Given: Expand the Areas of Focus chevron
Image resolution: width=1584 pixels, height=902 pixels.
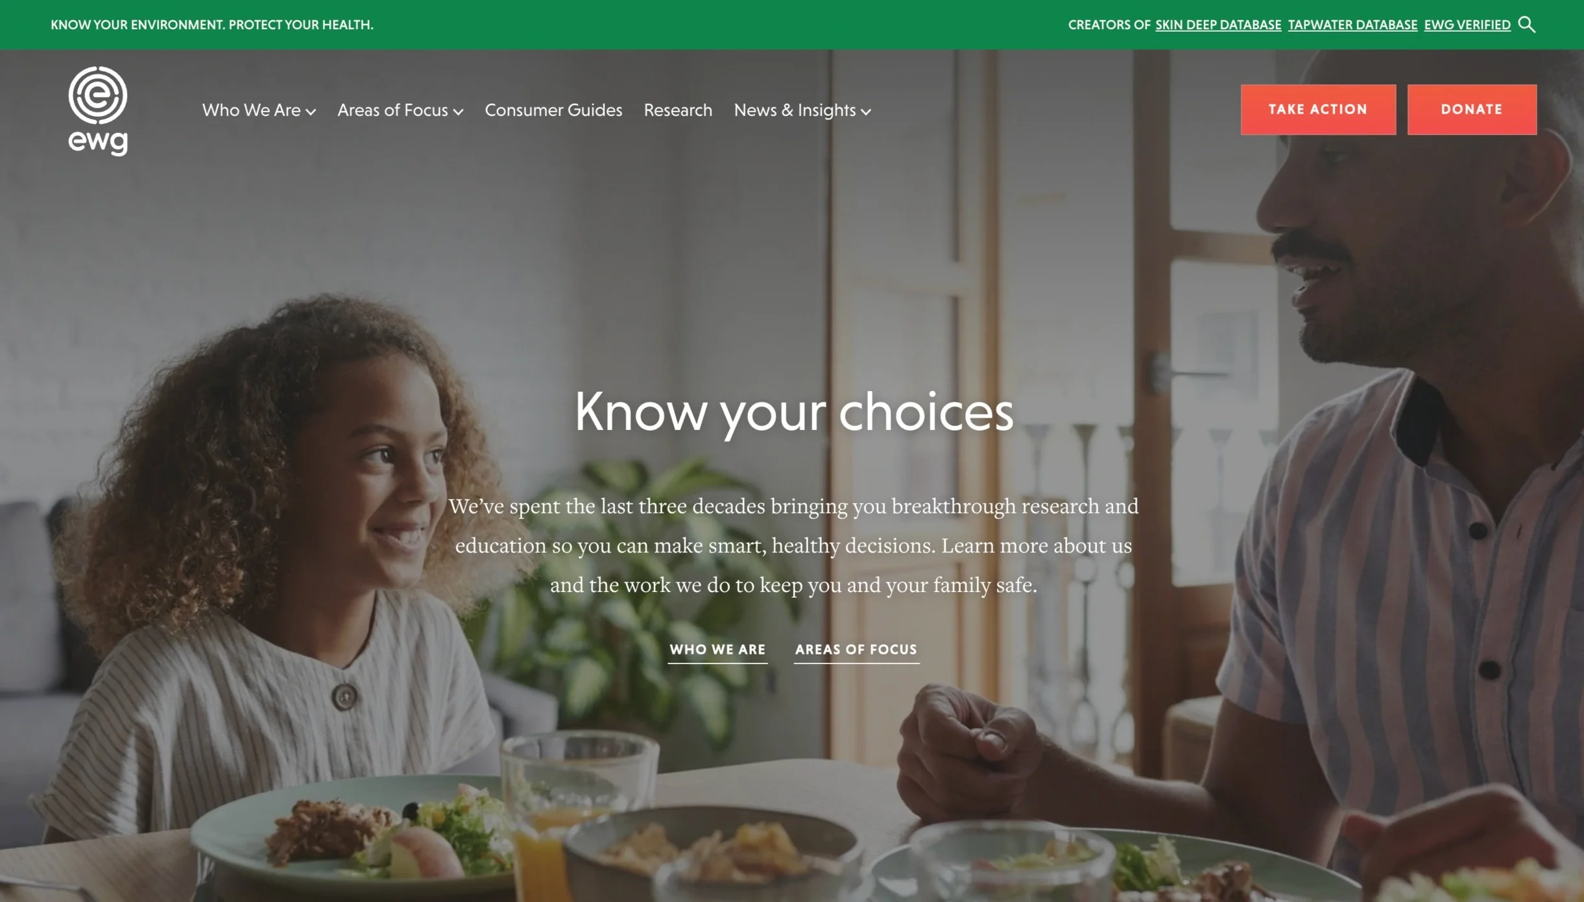Looking at the screenshot, I should click(x=458, y=112).
